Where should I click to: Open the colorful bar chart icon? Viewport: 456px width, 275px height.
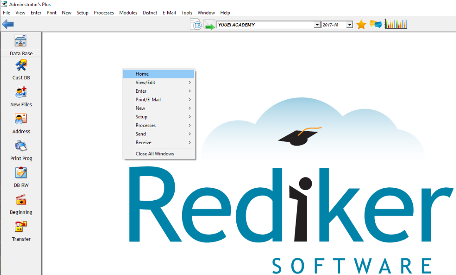point(396,24)
